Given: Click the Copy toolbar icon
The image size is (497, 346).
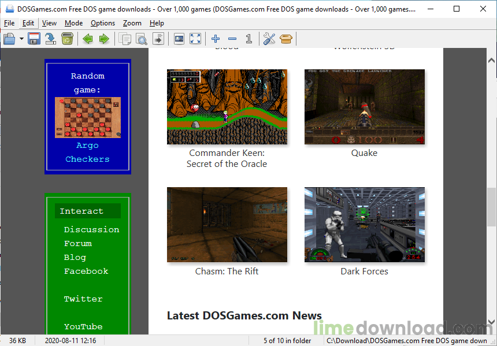Looking at the screenshot, I should [x=125, y=39].
